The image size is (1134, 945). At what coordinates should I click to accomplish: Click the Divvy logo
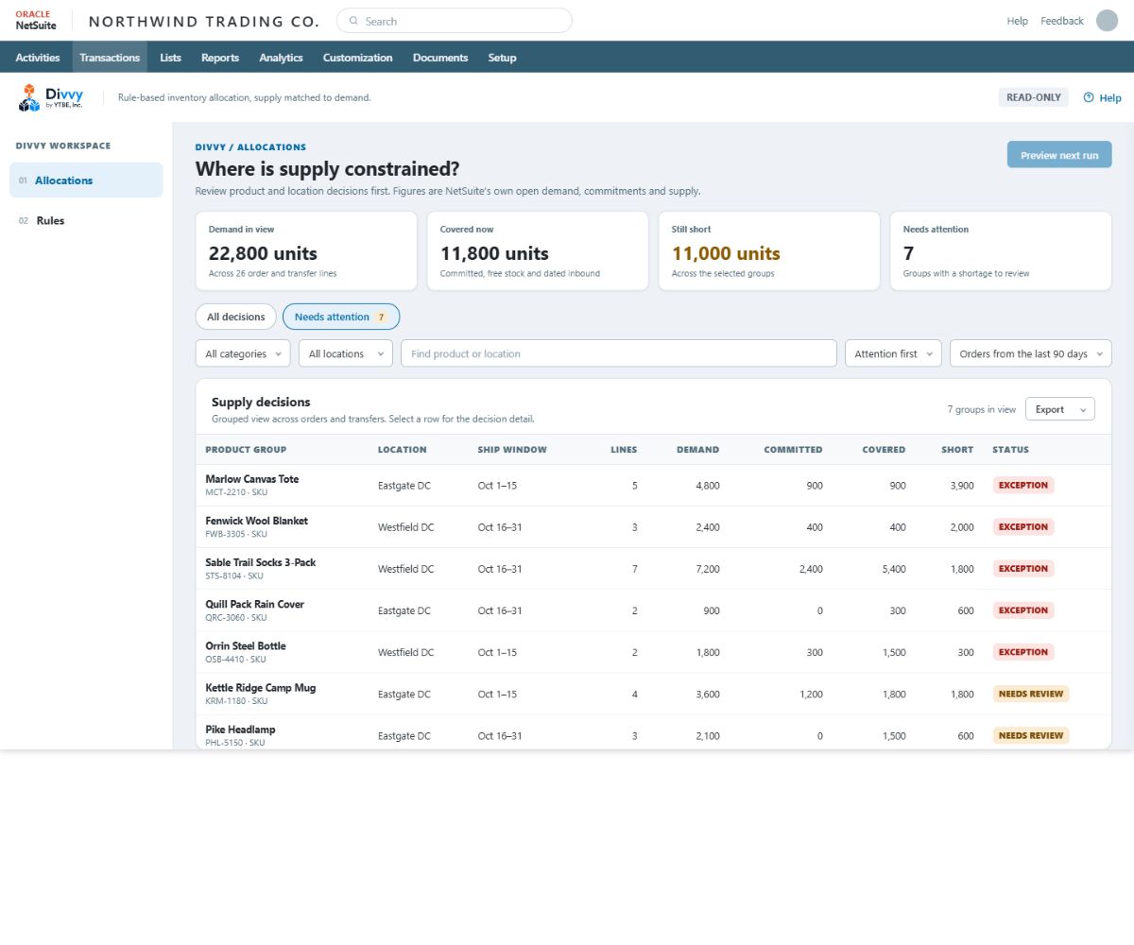[51, 96]
